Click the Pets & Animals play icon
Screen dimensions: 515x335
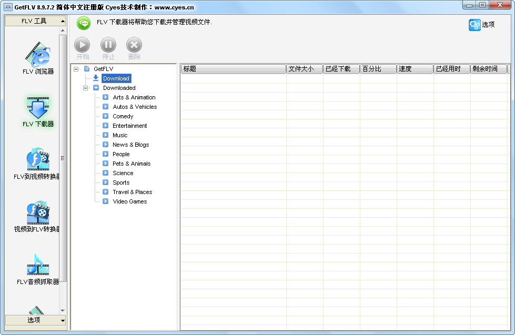105,163
